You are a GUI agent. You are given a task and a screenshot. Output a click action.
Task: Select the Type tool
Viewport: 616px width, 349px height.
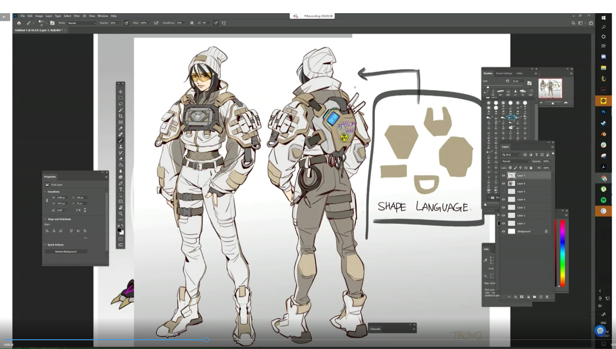click(x=121, y=189)
